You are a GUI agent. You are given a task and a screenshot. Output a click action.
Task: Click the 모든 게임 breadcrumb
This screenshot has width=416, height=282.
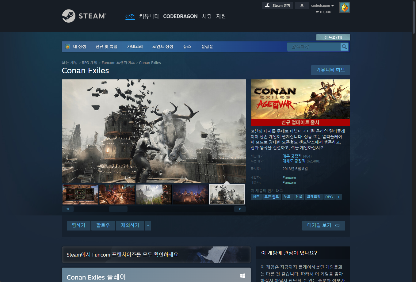70,63
